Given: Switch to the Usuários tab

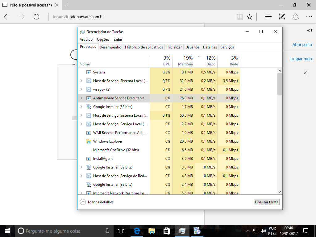Looking at the screenshot, I should click(x=192, y=47).
